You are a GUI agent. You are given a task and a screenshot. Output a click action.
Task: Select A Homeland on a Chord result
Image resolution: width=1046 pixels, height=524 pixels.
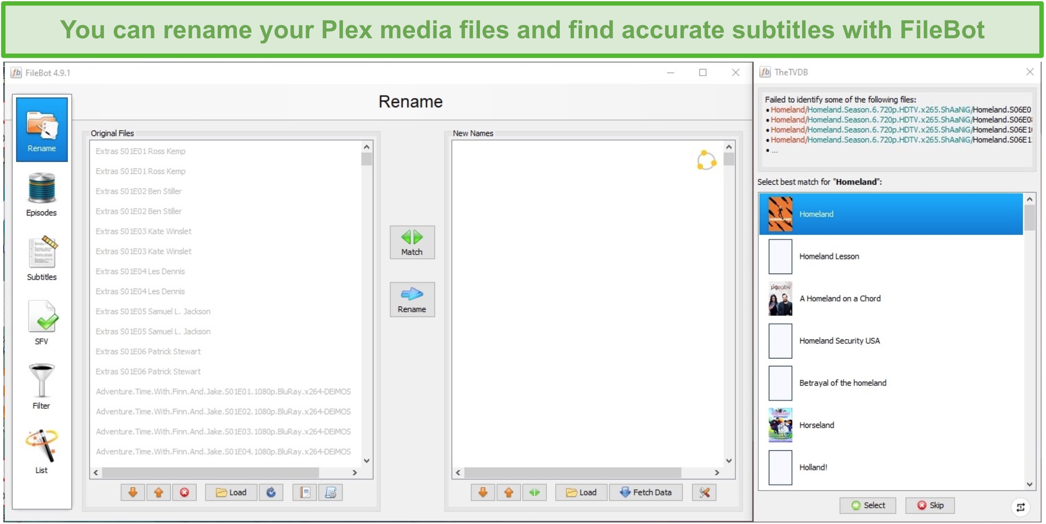tap(891, 299)
